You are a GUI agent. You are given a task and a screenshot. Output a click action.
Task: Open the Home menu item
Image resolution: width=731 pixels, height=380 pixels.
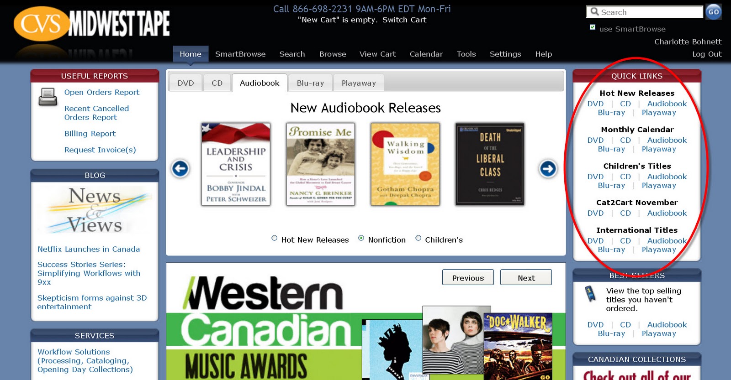(191, 54)
